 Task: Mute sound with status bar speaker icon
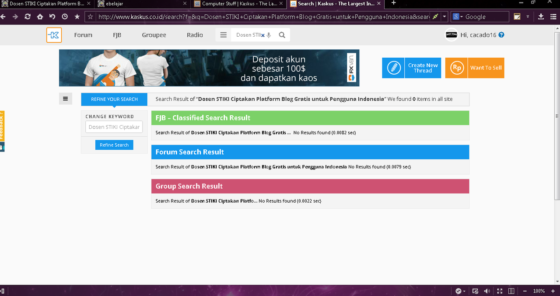click(487, 291)
